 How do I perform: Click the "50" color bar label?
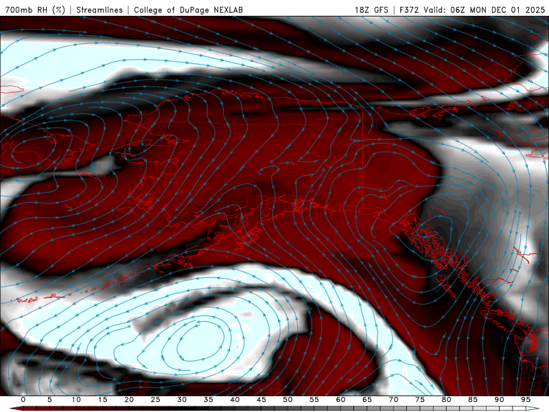coord(288,400)
